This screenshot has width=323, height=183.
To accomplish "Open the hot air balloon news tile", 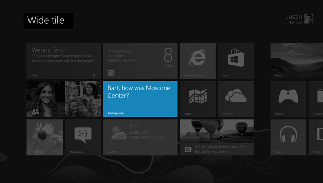I will point(217,137).
